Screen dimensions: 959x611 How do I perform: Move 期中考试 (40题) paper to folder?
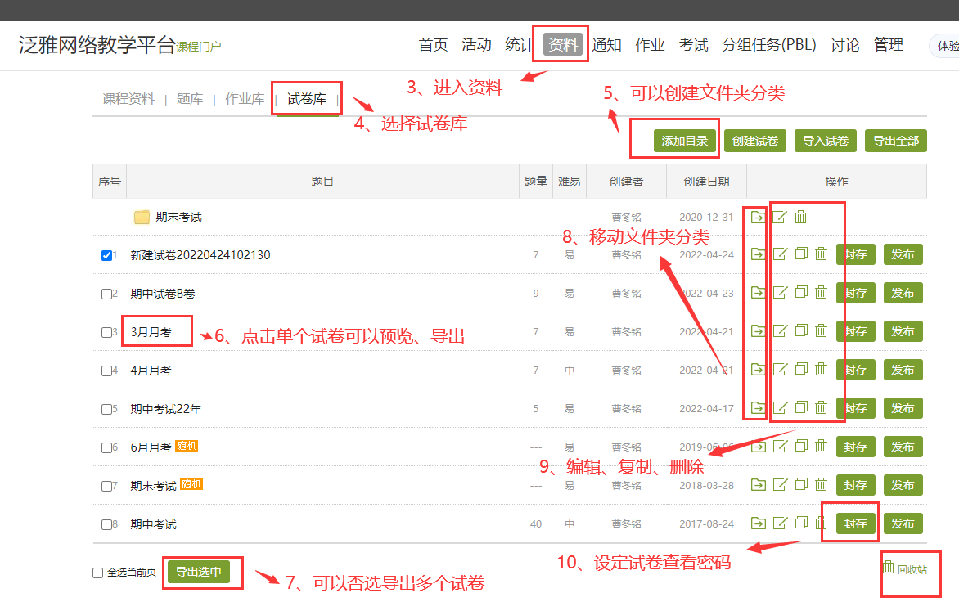[x=758, y=523]
